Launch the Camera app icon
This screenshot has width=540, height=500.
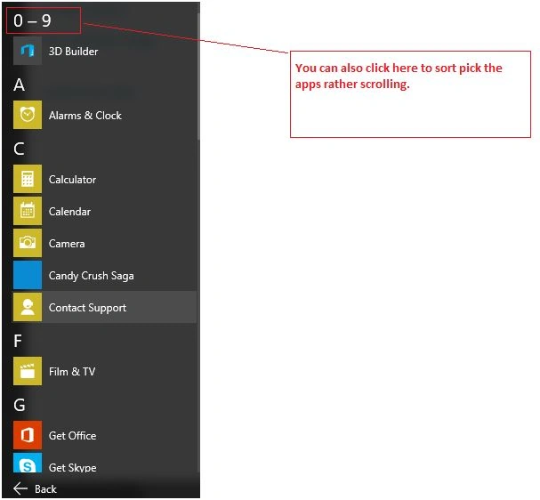pos(28,243)
